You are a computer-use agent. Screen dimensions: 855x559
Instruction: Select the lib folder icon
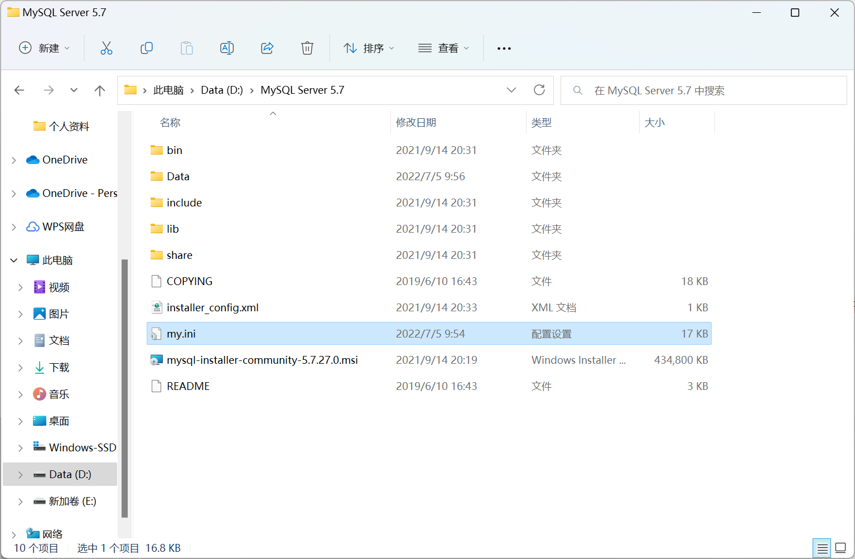(x=157, y=229)
